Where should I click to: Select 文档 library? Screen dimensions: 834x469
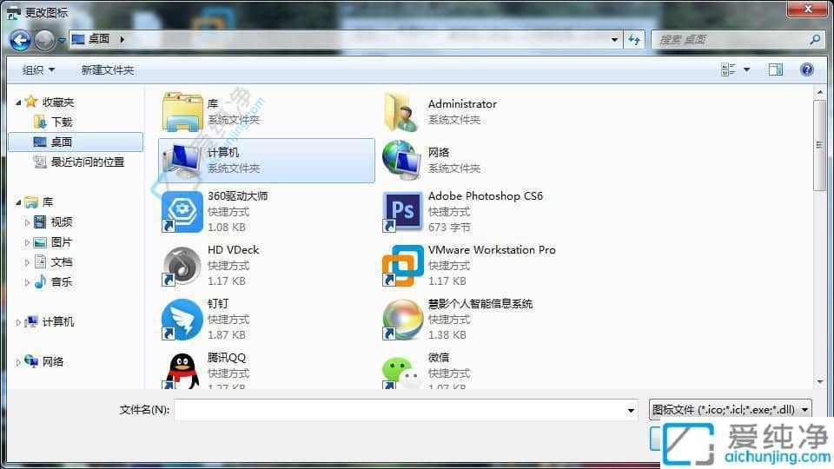click(61, 261)
